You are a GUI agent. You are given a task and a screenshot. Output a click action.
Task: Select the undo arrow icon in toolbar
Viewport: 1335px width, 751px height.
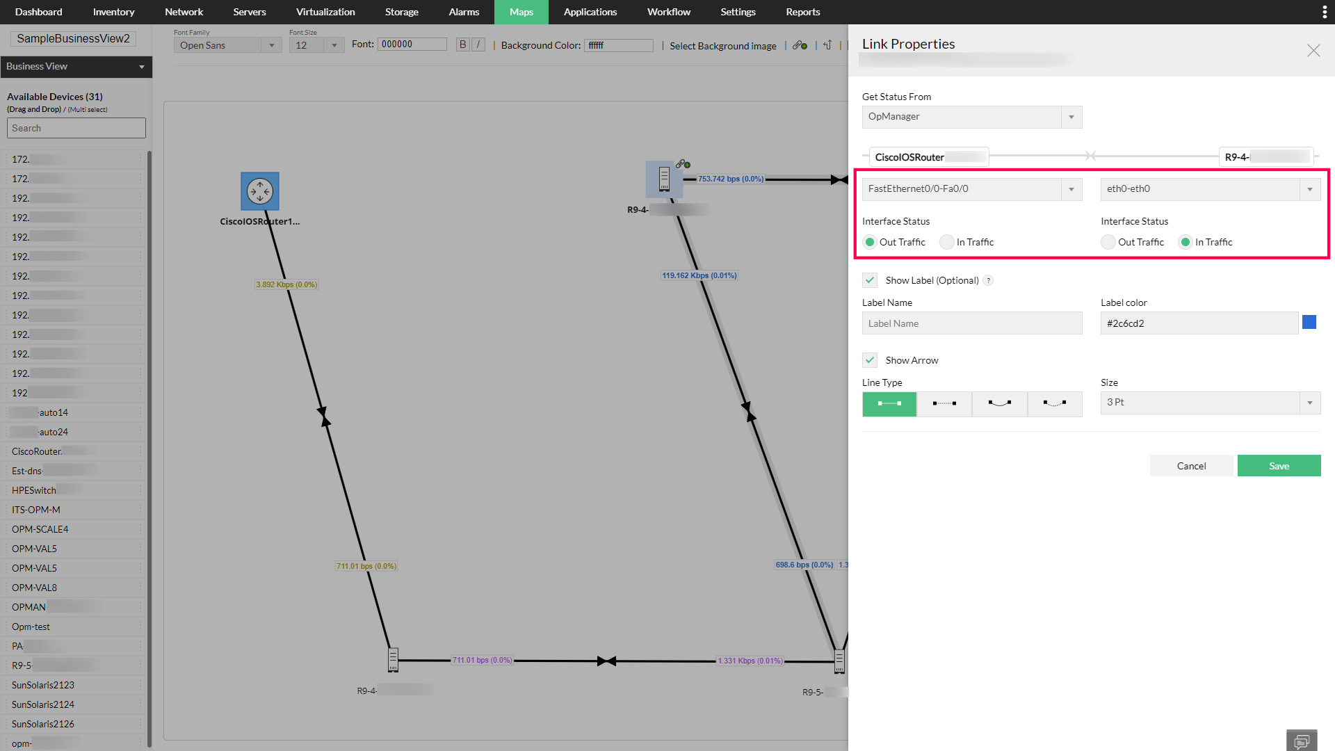pyautogui.click(x=827, y=45)
